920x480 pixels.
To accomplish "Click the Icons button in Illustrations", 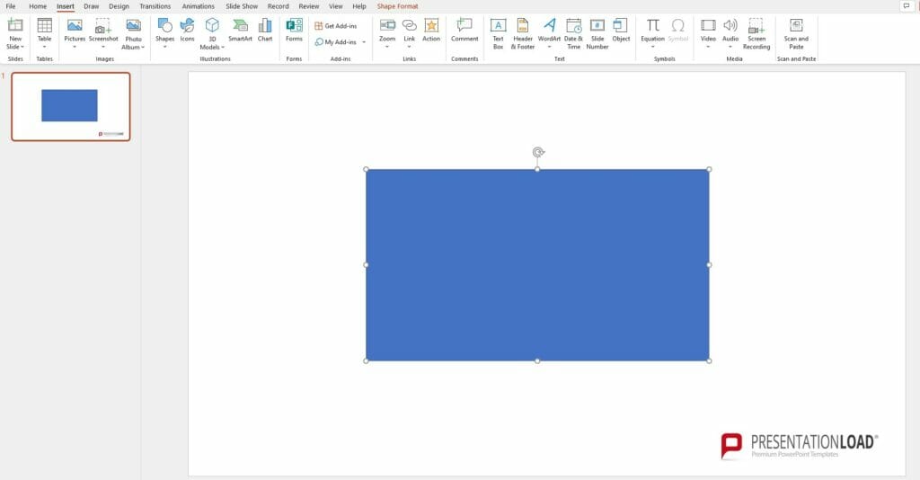I will click(x=187, y=30).
